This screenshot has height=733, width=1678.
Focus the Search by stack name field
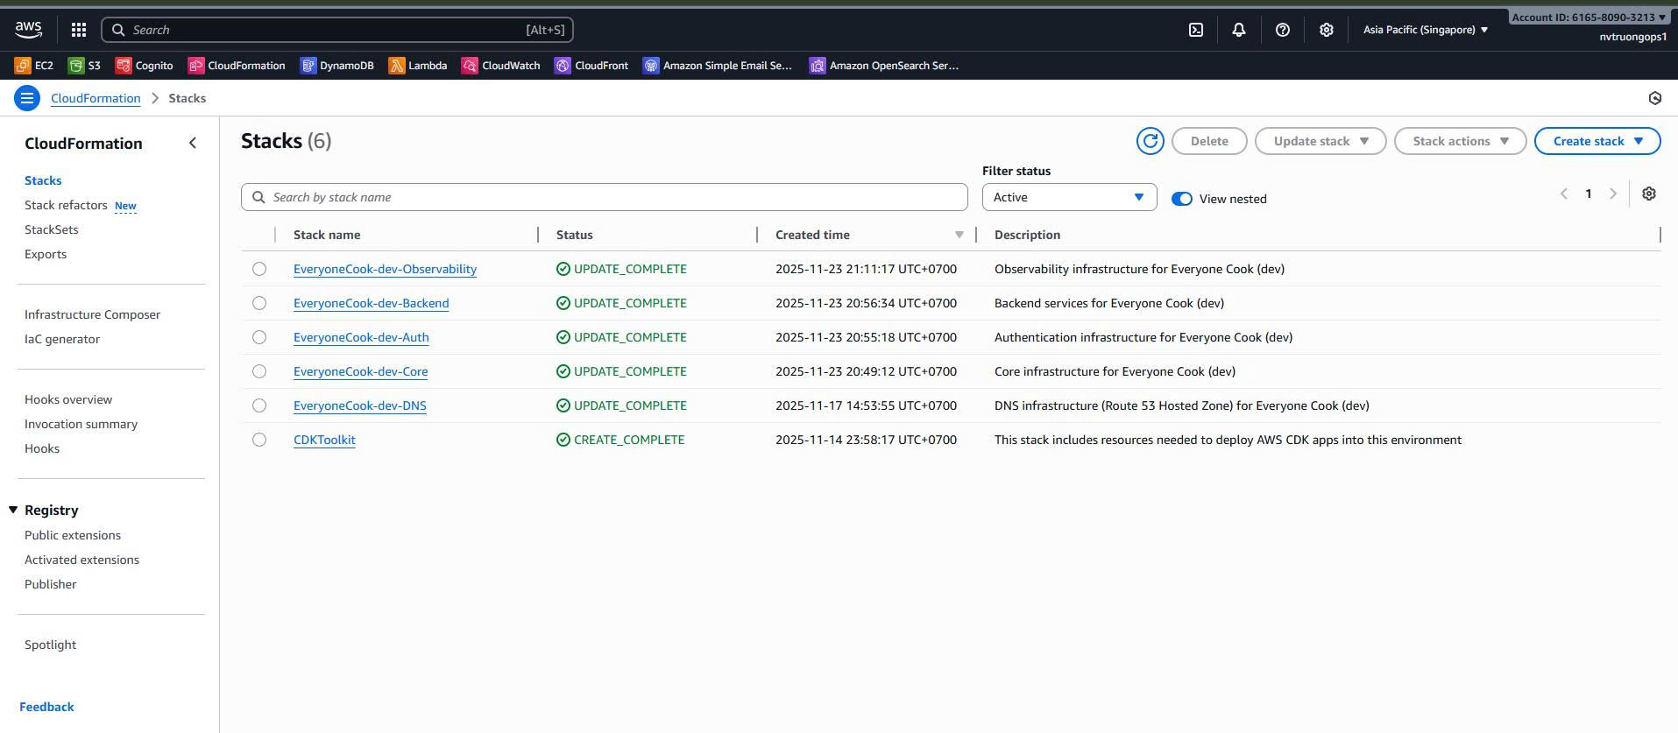(605, 197)
